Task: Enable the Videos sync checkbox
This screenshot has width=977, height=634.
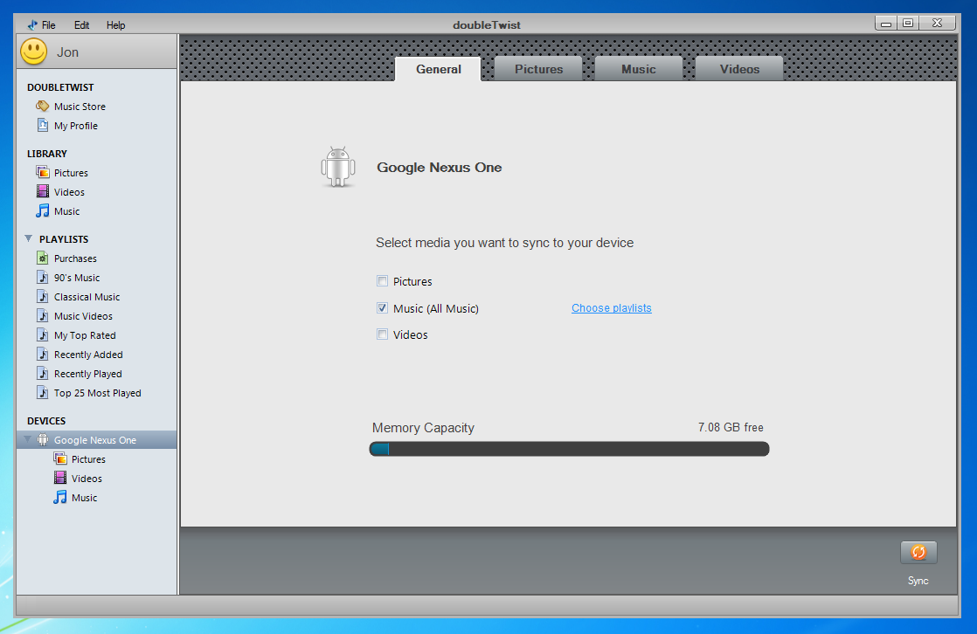Action: (x=382, y=334)
